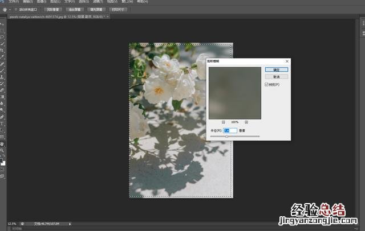Select the Quick Selection tool
The image size is (365, 231).
(2, 43)
